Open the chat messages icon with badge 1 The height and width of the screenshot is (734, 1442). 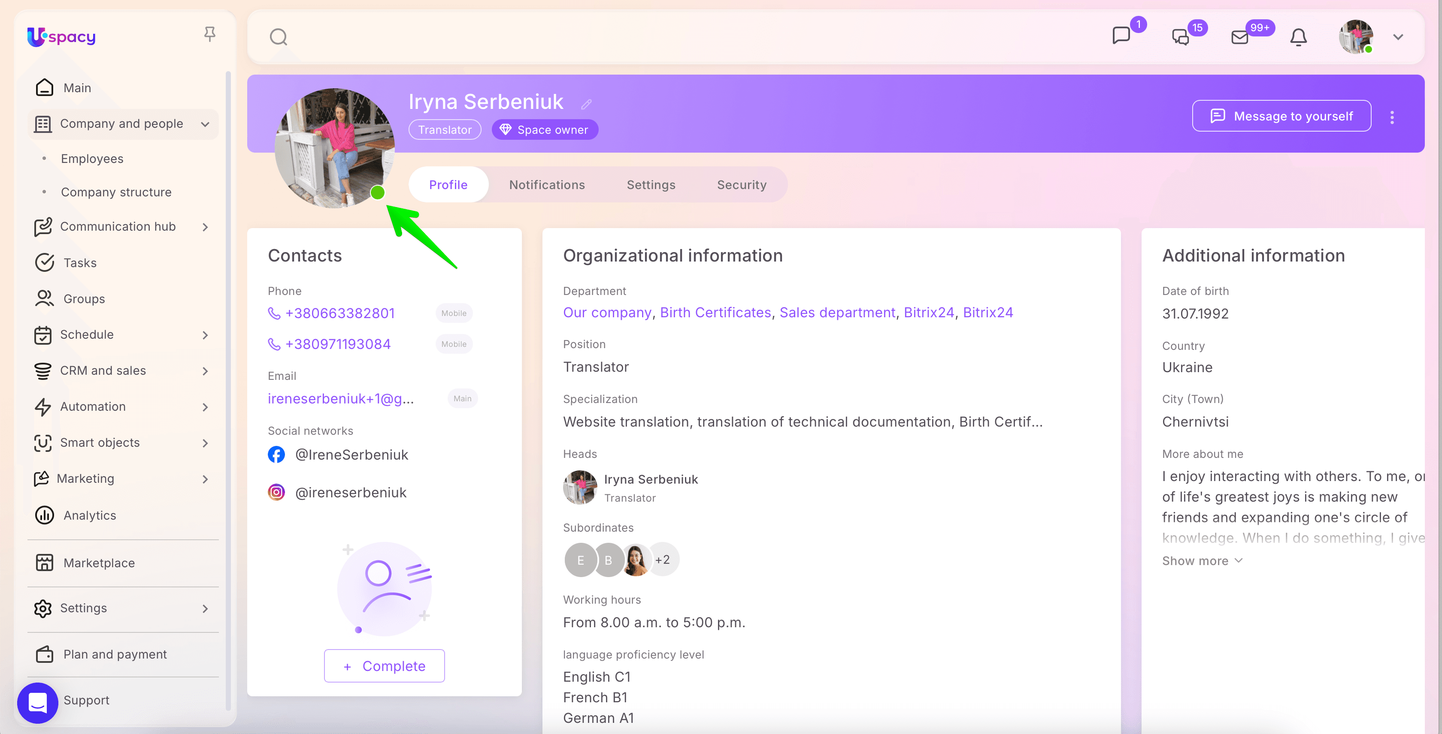(x=1121, y=36)
